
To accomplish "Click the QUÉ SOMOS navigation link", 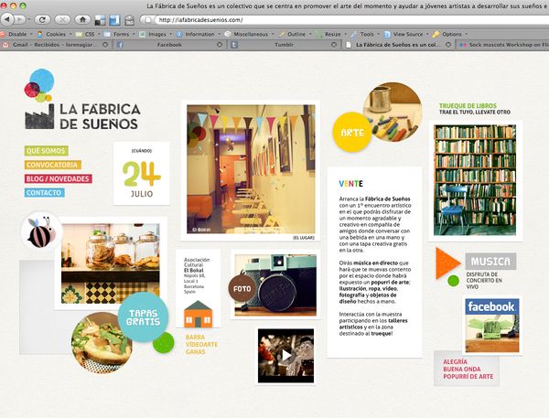I will (46, 151).
